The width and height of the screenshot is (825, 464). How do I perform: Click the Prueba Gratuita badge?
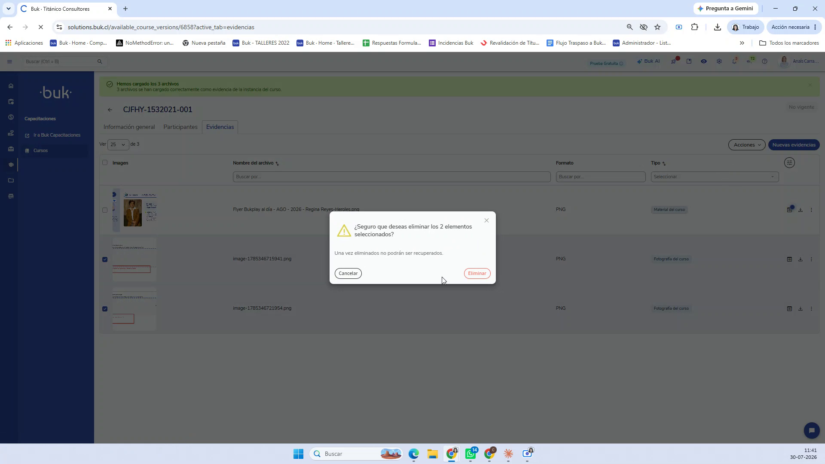(x=606, y=64)
